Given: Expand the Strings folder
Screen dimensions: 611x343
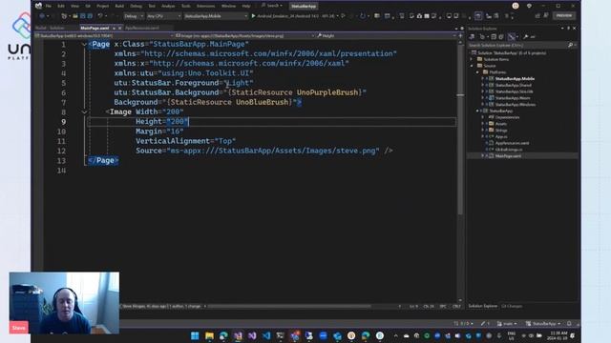Looking at the screenshot, I should click(483, 131).
